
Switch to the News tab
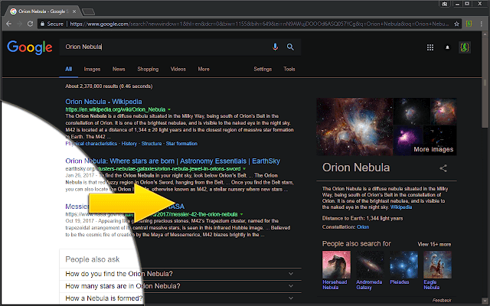119,69
